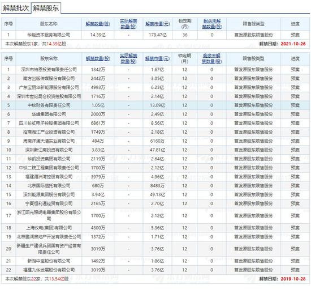Sort by 解禁市值(元) in the 2021-10-26 table
Image resolution: width=311 pixels, height=289 pixels.
[x=158, y=24]
